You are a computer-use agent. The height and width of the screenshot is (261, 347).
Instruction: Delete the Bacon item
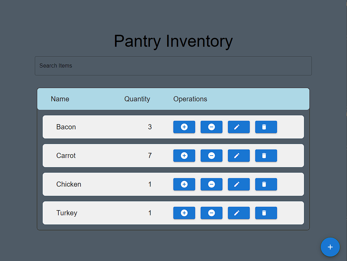point(266,127)
